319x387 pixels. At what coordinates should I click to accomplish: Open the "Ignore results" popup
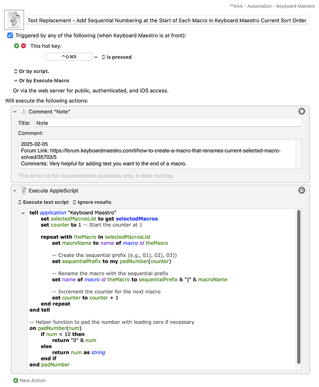[92, 202]
